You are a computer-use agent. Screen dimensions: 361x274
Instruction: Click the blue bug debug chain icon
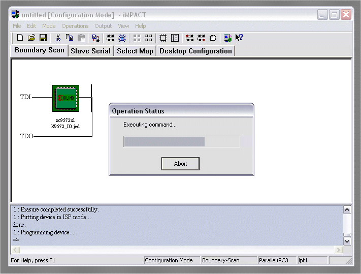click(122, 38)
